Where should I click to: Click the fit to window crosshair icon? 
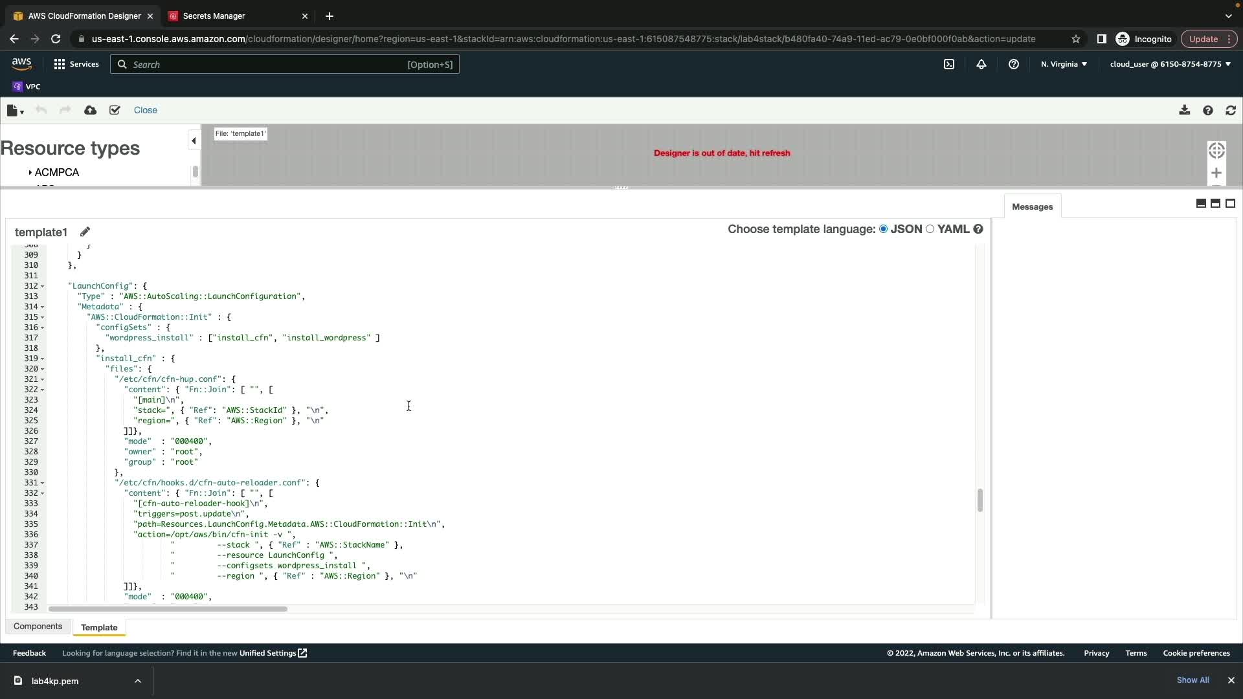pos(1216,150)
